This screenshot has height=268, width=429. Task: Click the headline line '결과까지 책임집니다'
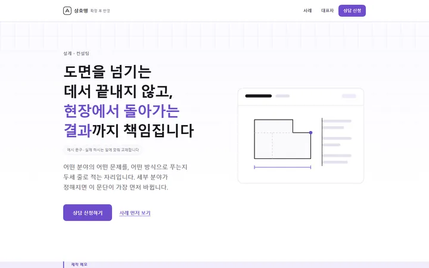tap(129, 130)
